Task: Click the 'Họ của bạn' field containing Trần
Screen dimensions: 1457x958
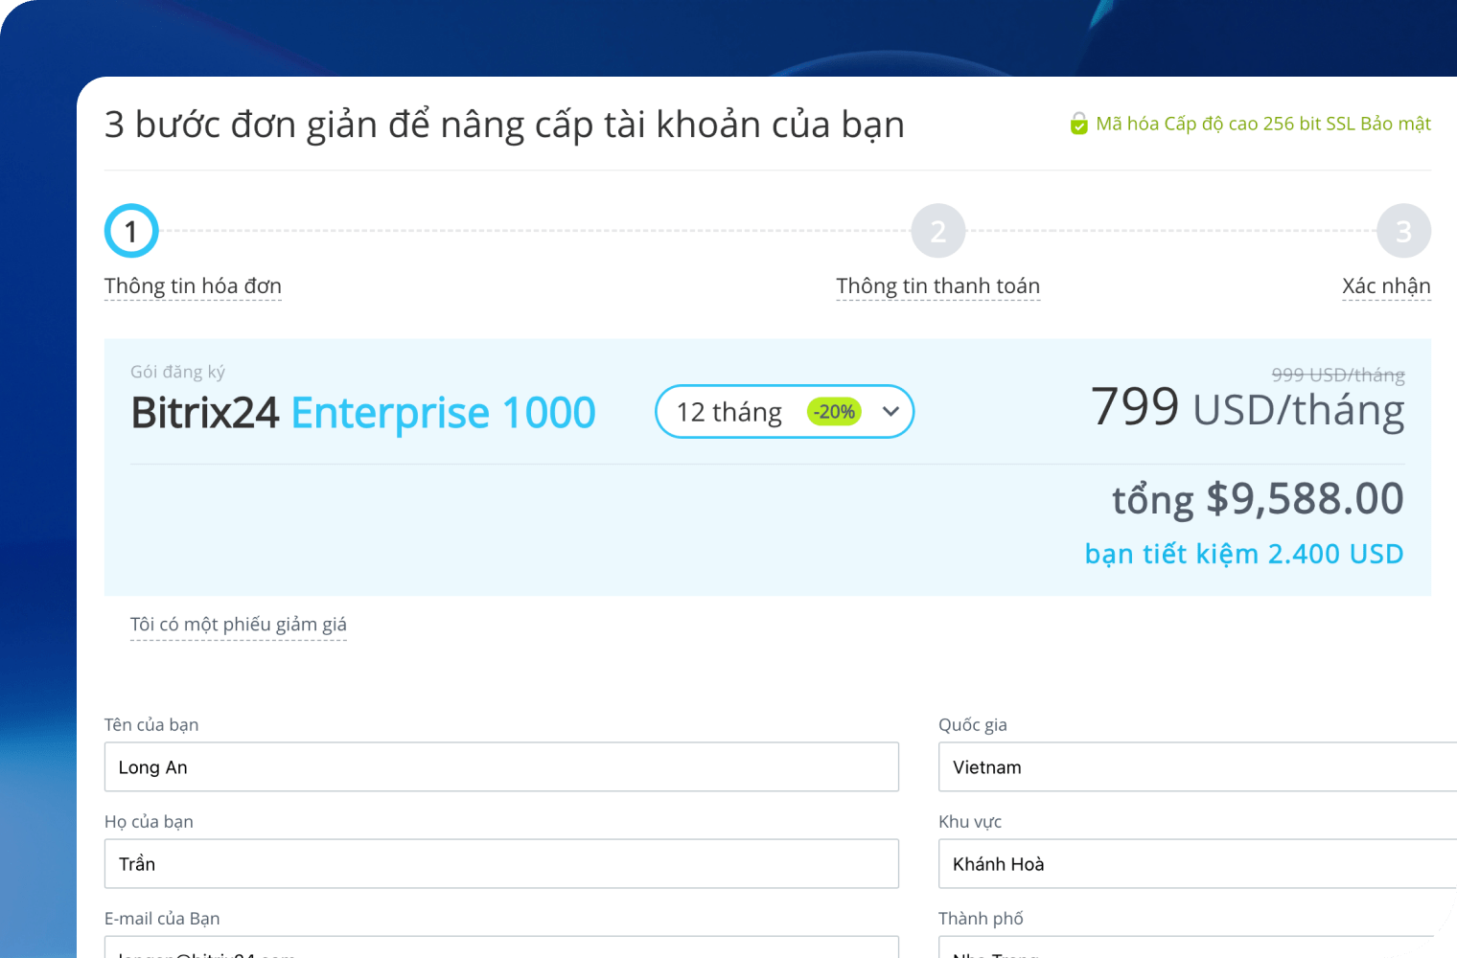Action: point(501,864)
